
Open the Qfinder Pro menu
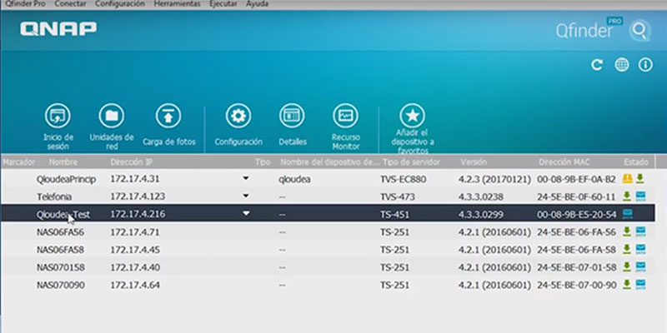click(25, 4)
